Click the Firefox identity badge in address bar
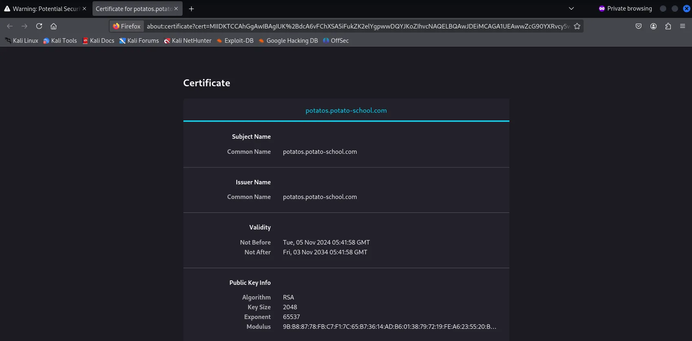The image size is (692, 341). [x=127, y=26]
